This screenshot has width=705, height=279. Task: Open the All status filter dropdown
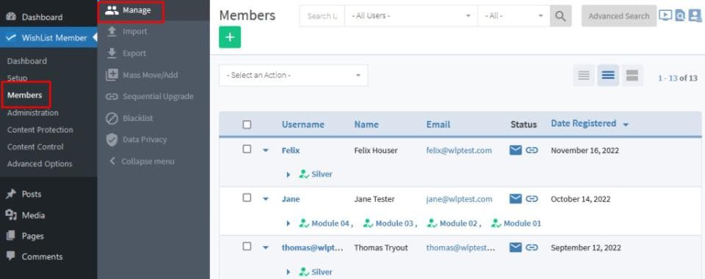(x=514, y=15)
